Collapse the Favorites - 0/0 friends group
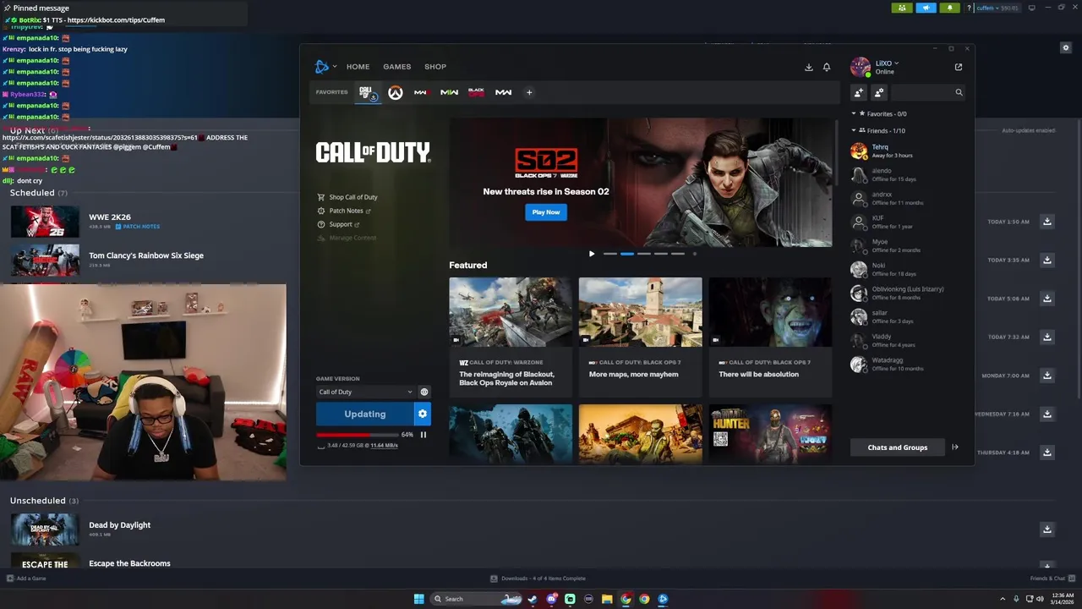Screen dimensions: 1082x609 (x=854, y=113)
